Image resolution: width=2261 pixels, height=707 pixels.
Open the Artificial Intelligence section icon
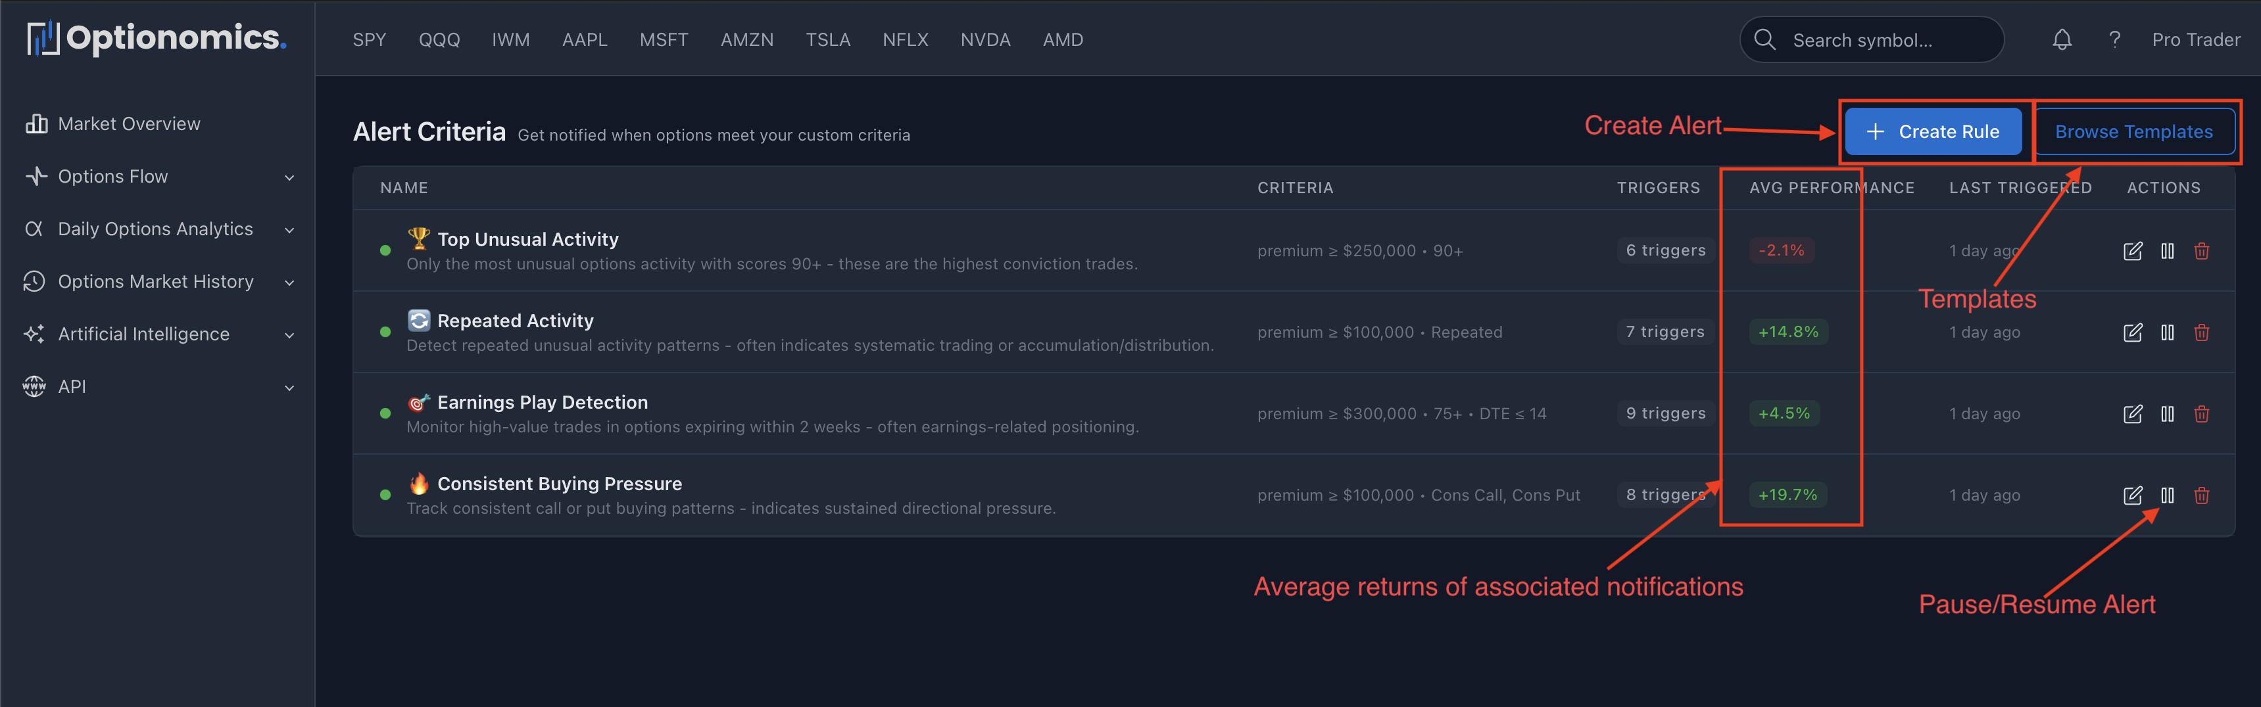click(x=34, y=333)
